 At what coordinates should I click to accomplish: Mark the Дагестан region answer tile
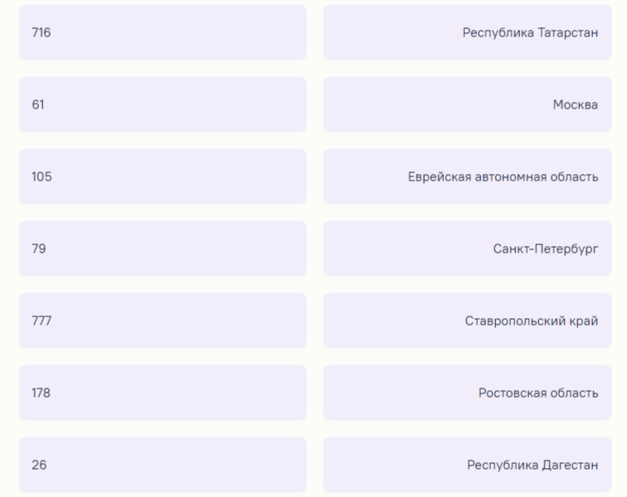[467, 465]
